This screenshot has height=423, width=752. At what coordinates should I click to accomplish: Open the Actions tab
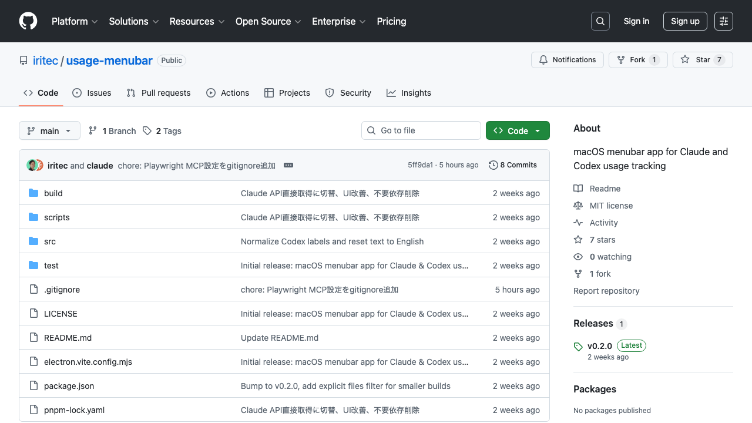(228, 93)
